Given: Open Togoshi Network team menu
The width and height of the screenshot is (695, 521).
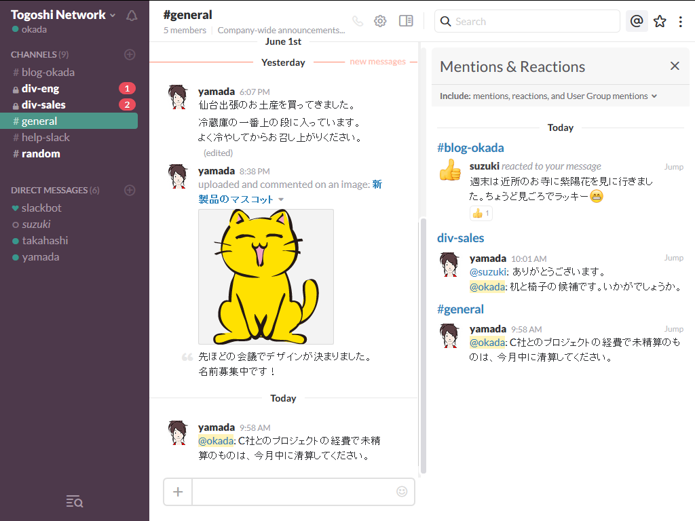Looking at the screenshot, I should [63, 15].
